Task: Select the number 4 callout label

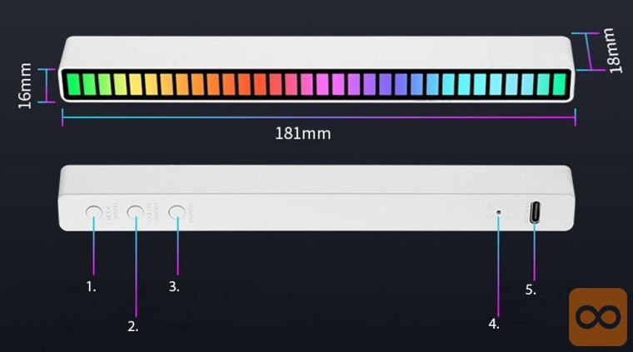Action: point(494,324)
